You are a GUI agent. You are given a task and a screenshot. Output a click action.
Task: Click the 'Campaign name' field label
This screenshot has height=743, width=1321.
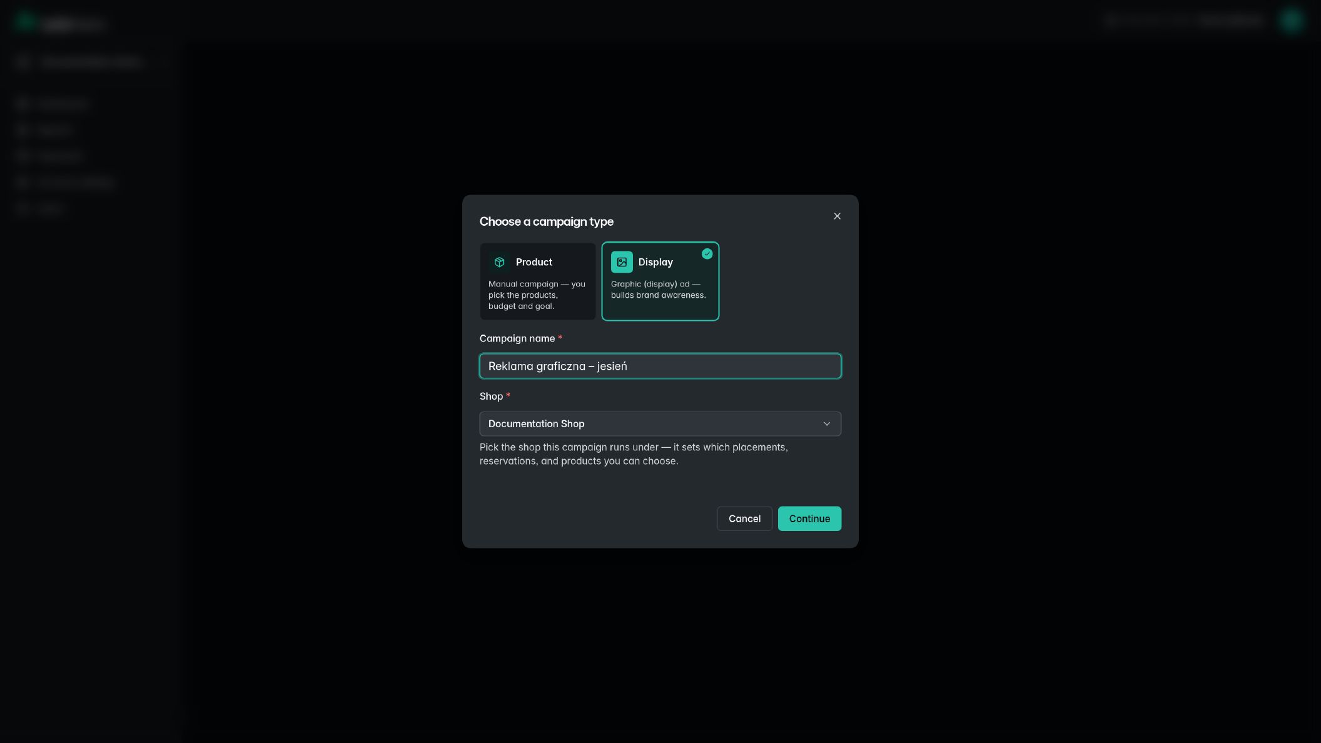tap(517, 338)
